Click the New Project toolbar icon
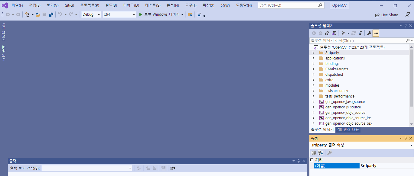The image size is (414, 176). 28,14
